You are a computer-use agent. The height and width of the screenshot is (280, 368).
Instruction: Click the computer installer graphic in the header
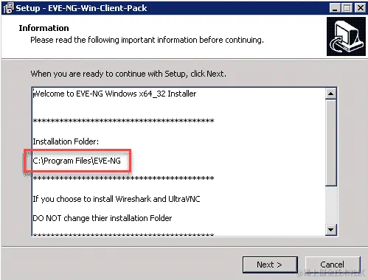[346, 36]
